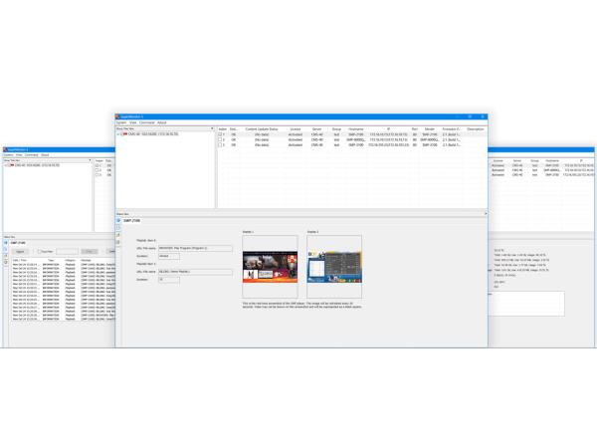This screenshot has width=597, height=448.
Task: Click the Display 2 screenshot thumbnail
Action: [x=334, y=260]
